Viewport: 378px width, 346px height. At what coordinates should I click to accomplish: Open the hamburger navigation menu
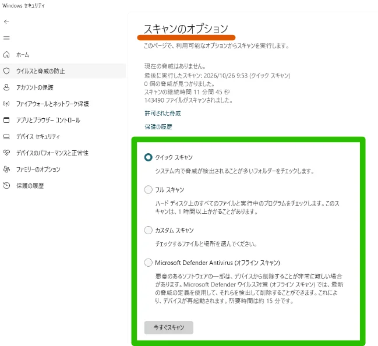pyautogui.click(x=6, y=38)
